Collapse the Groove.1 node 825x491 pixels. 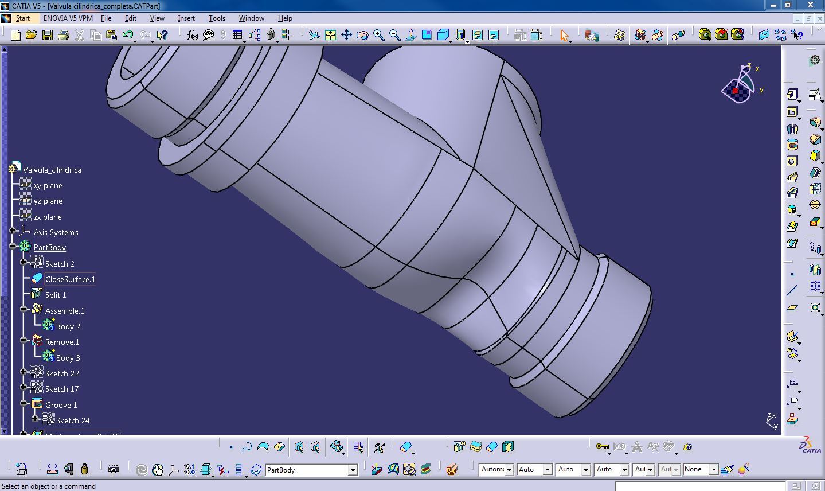pos(24,403)
